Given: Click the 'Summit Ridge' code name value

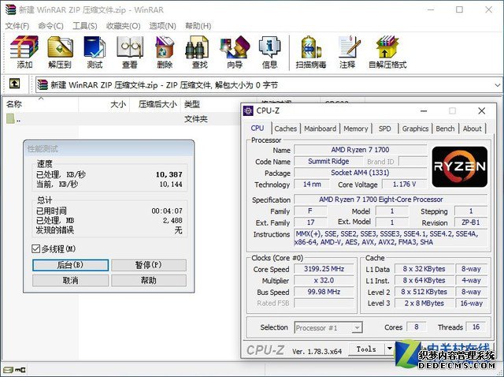Looking at the screenshot, I should point(328,162).
